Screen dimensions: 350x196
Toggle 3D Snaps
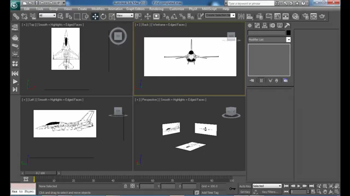tap(166, 16)
